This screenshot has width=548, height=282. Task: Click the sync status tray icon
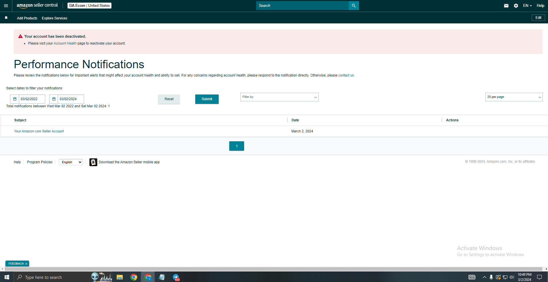pos(498,277)
